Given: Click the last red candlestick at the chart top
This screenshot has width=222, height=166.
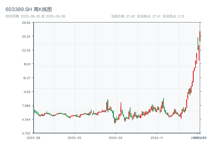Looking at the screenshot, I should (x=200, y=36).
